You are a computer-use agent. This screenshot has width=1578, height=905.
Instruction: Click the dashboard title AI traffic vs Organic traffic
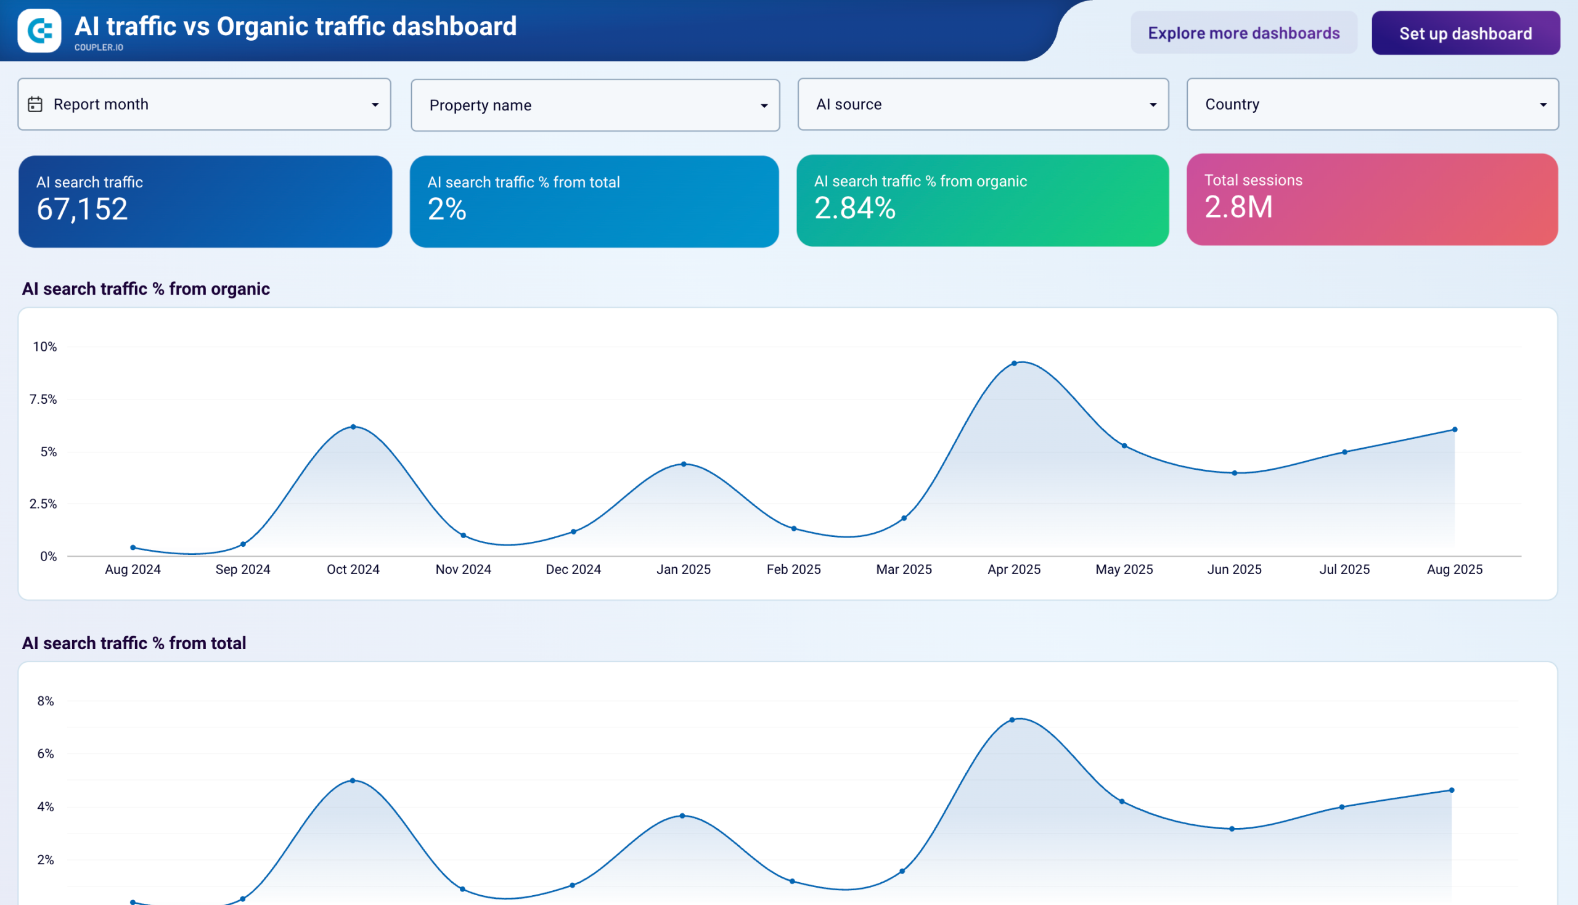point(296,26)
